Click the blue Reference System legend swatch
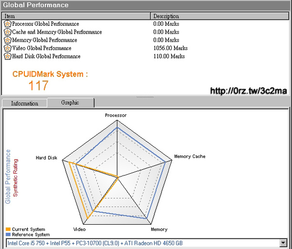The width and height of the screenshot is (292, 249). pyautogui.click(x=8, y=234)
